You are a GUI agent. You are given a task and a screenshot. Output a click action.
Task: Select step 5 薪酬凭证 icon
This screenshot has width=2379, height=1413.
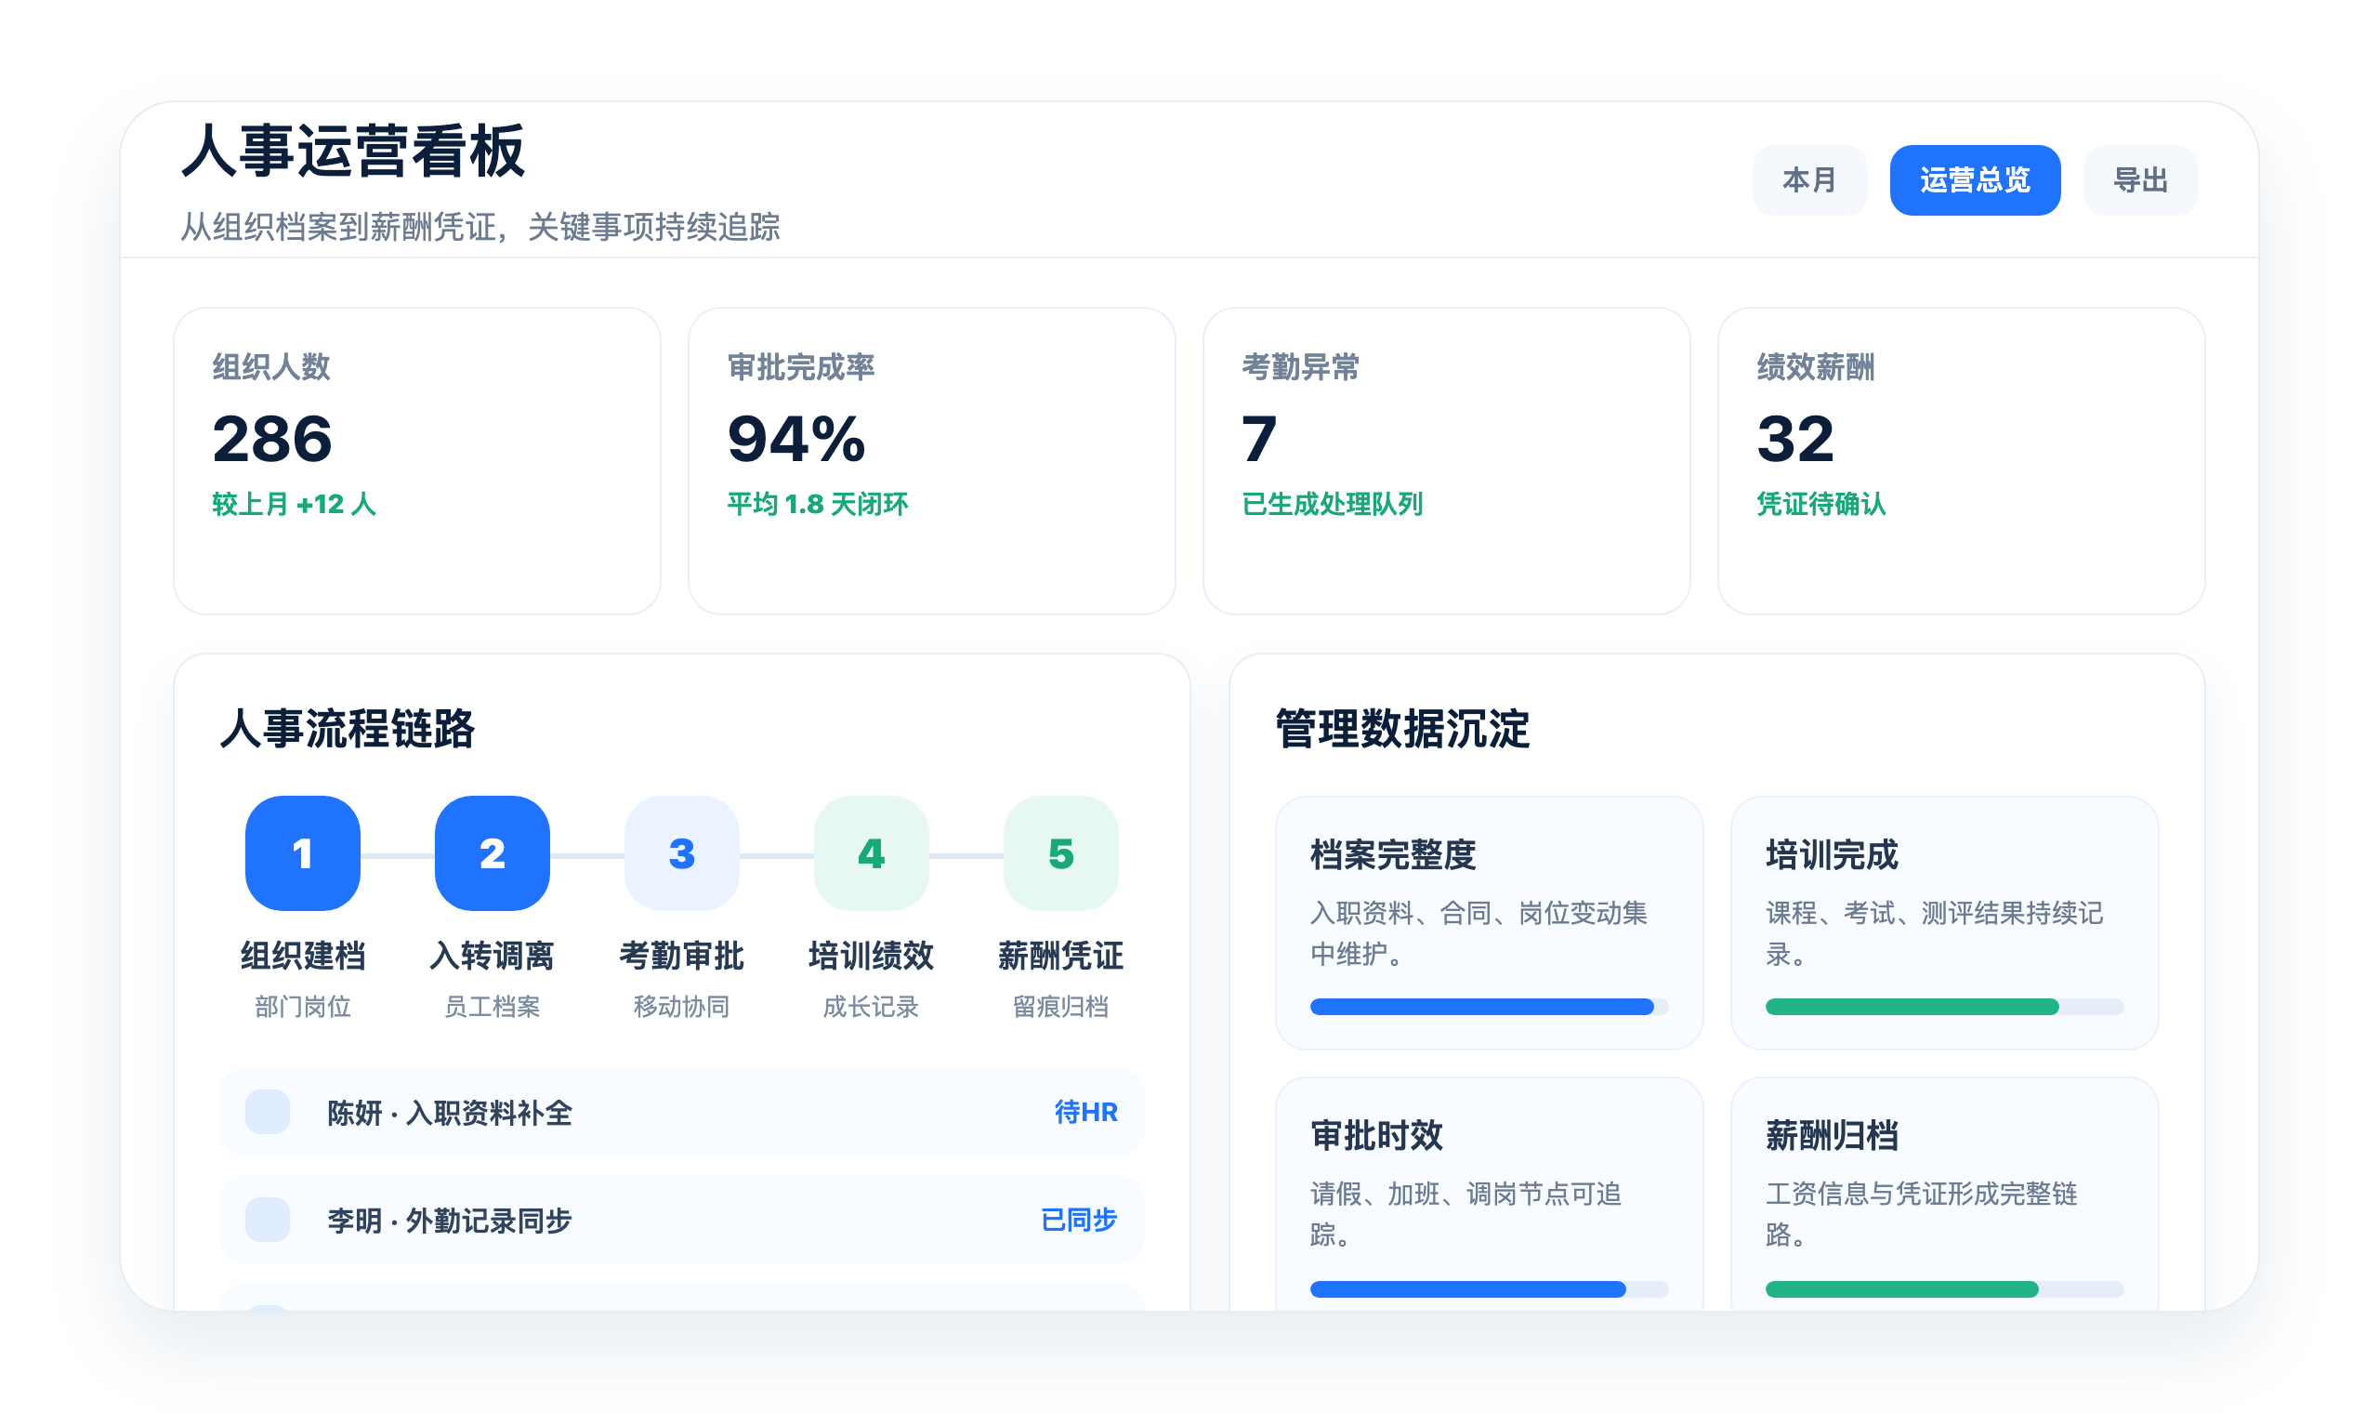pos(1061,853)
